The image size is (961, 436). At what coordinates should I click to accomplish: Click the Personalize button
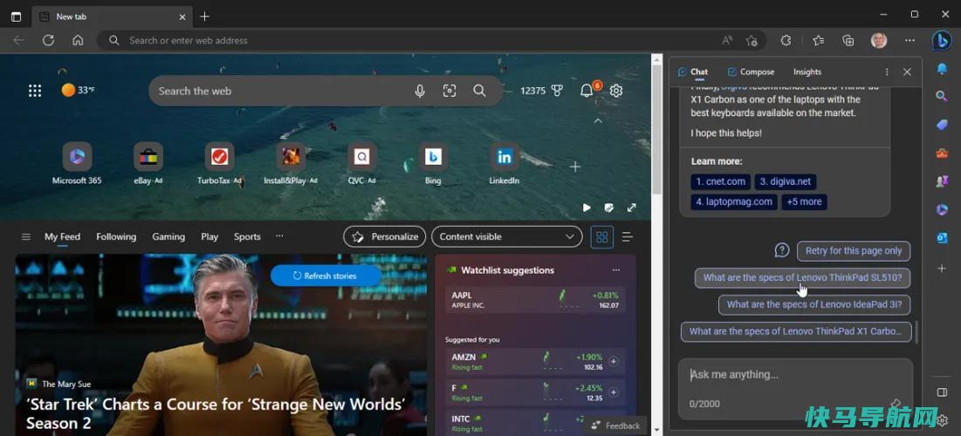(x=385, y=237)
